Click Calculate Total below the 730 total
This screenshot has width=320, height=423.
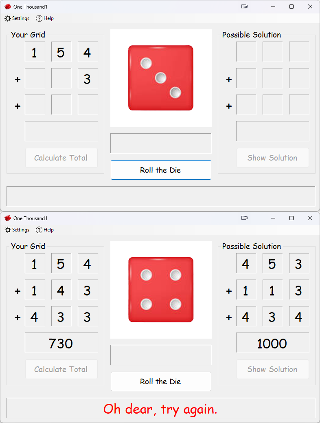(61, 369)
